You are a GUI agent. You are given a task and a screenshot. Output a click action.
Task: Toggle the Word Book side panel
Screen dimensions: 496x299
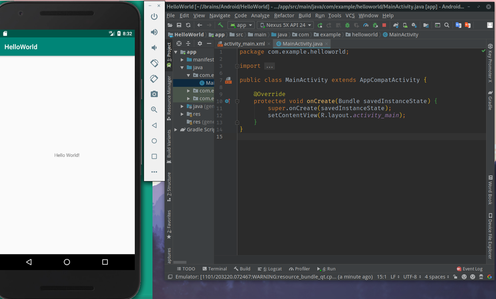click(490, 190)
